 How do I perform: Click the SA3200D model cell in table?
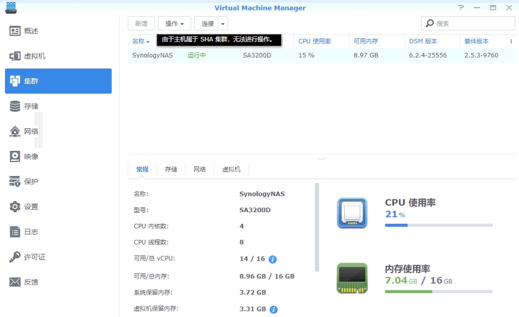coord(257,55)
